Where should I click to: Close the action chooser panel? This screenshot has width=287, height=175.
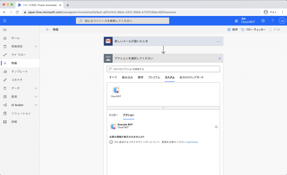point(220,58)
